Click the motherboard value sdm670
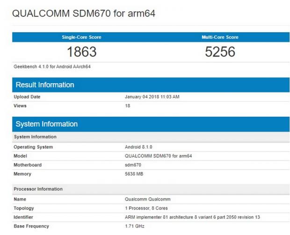The image size is (290, 235). [133, 165]
